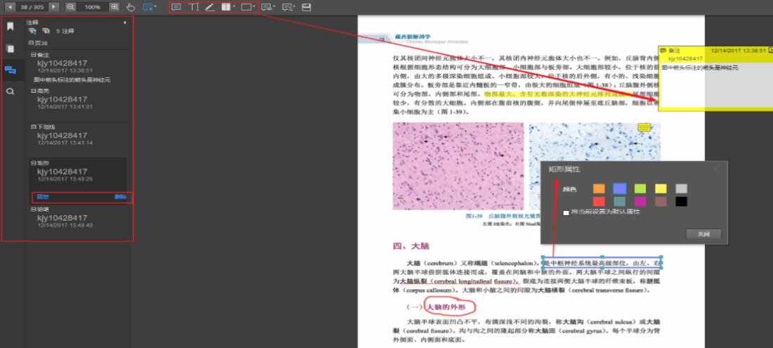Select the sticky note comment tool
Image resolution: width=773 pixels, height=348 pixels.
(x=176, y=7)
